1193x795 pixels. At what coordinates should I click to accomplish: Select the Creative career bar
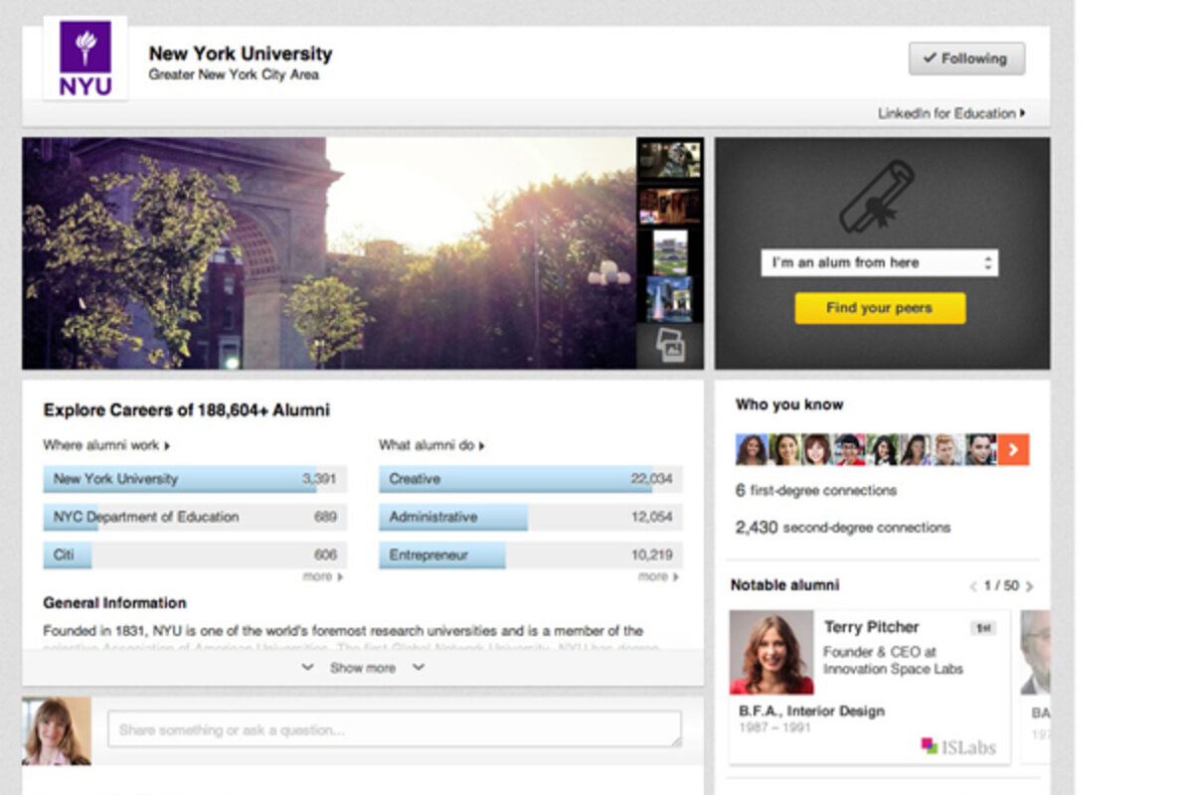(x=530, y=479)
